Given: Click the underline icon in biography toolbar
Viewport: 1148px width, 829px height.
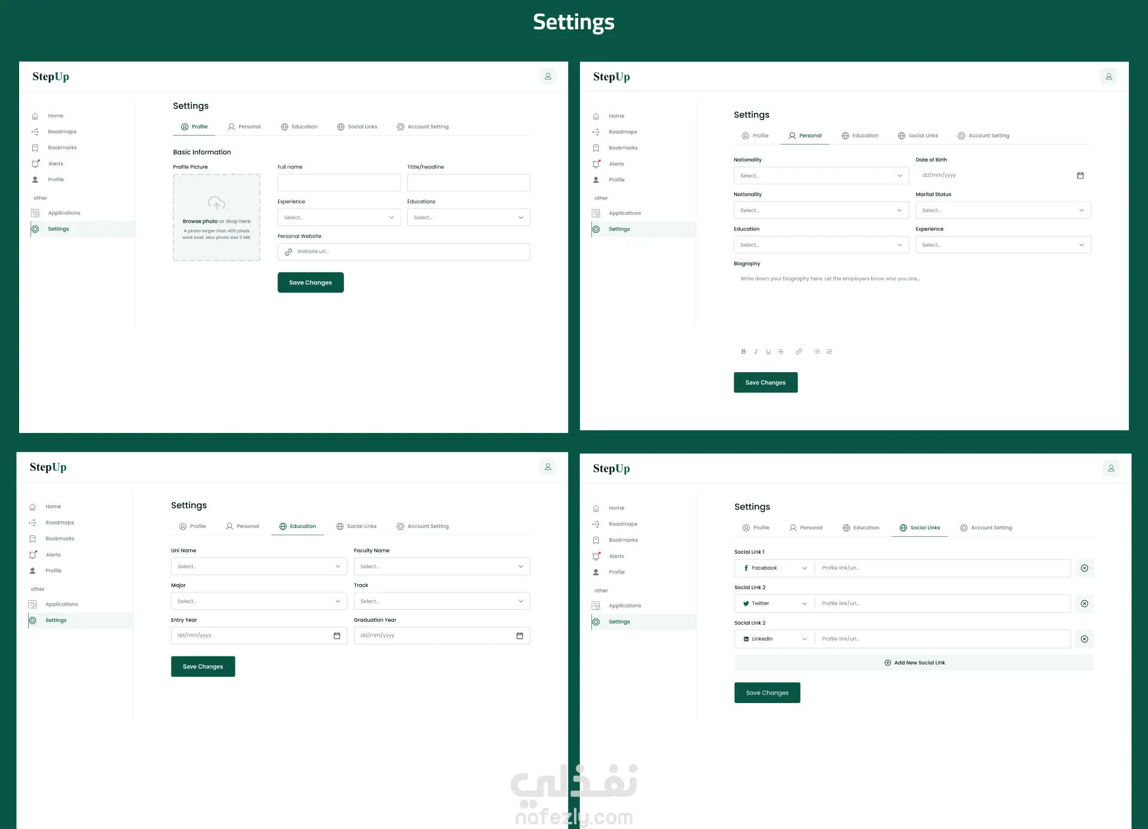Looking at the screenshot, I should click(x=768, y=352).
